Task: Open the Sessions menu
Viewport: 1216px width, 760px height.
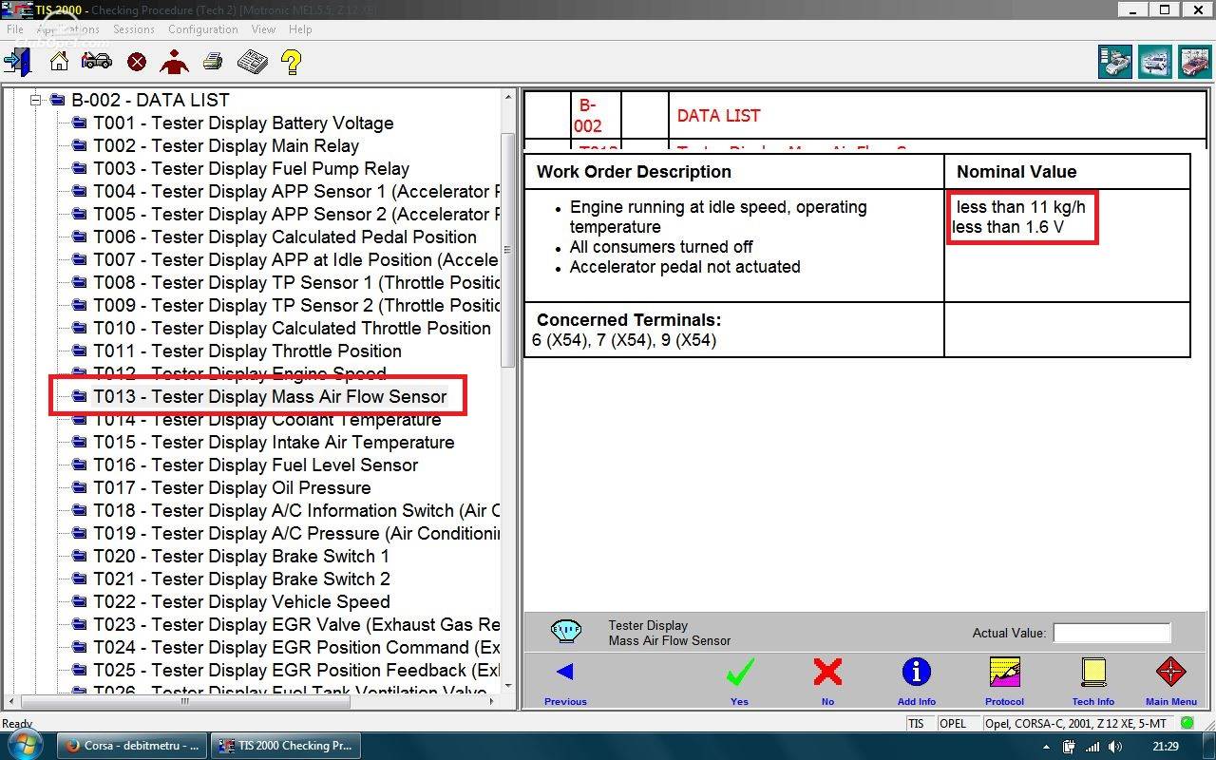Action: [134, 29]
